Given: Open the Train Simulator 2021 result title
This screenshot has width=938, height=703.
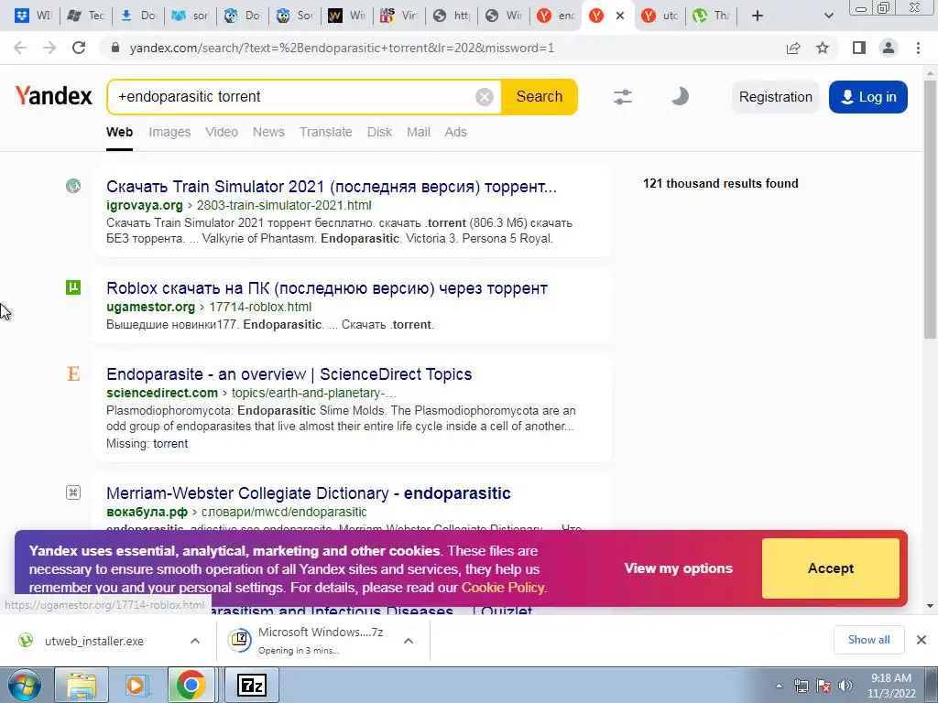Looking at the screenshot, I should [332, 187].
